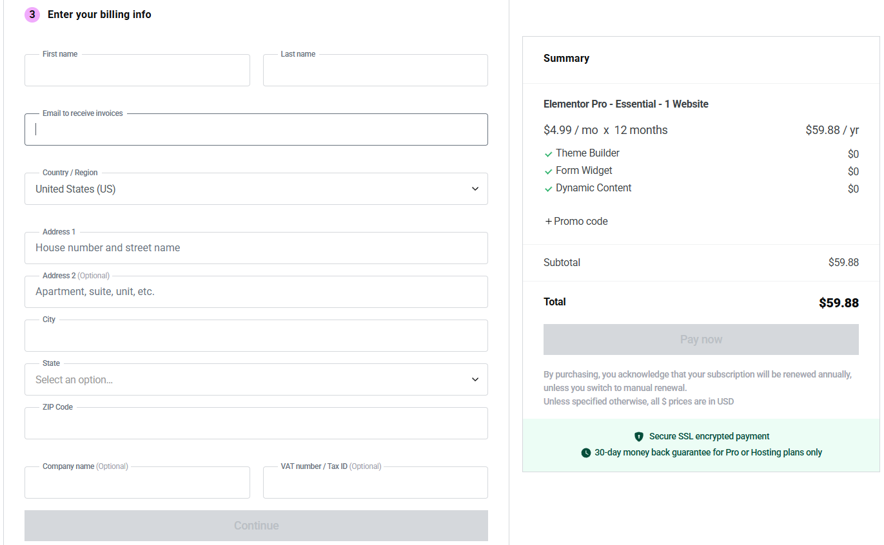Click the Country / Region chevron arrow

coord(475,189)
